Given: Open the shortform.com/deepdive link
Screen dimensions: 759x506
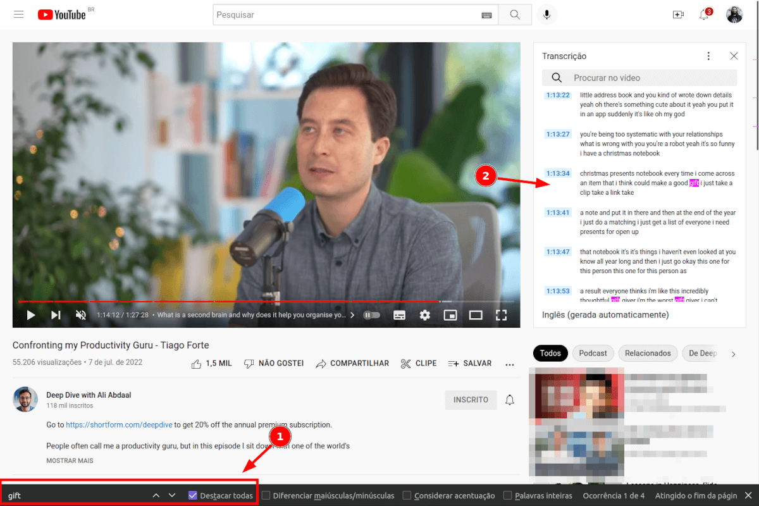Looking at the screenshot, I should [x=120, y=425].
